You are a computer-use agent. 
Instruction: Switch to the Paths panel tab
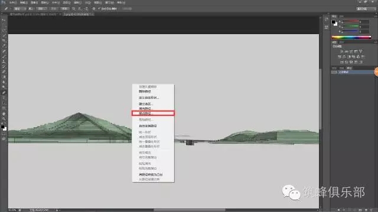point(349,68)
